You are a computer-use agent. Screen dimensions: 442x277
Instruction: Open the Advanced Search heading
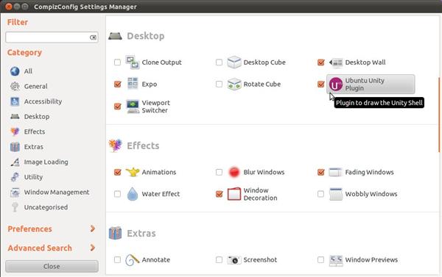[40, 248]
